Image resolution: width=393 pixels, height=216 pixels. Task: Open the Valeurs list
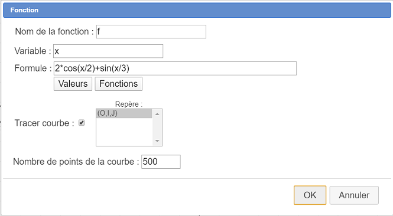[x=73, y=84]
